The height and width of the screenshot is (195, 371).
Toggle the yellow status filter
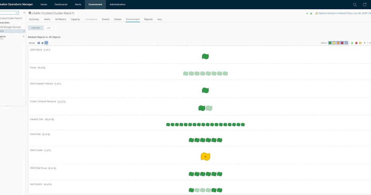[334, 43]
